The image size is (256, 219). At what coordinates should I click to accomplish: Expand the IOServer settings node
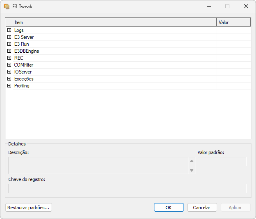point(9,72)
